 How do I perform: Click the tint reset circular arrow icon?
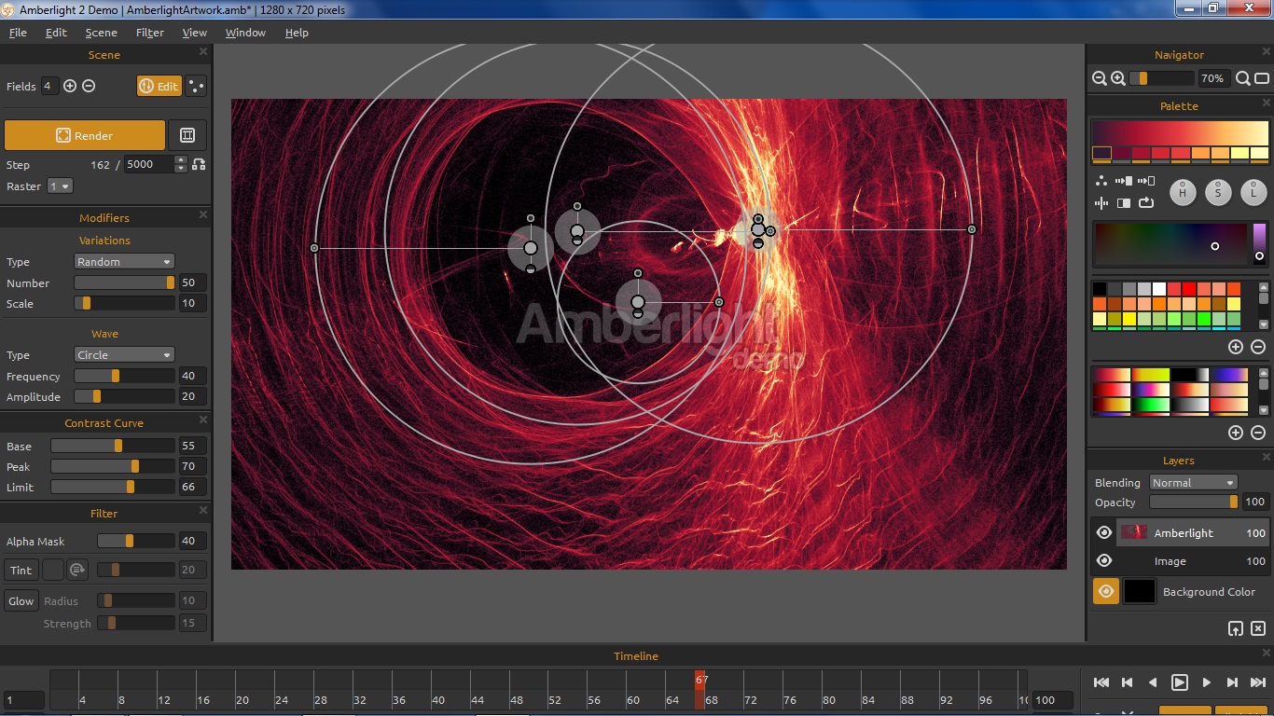[x=77, y=570]
